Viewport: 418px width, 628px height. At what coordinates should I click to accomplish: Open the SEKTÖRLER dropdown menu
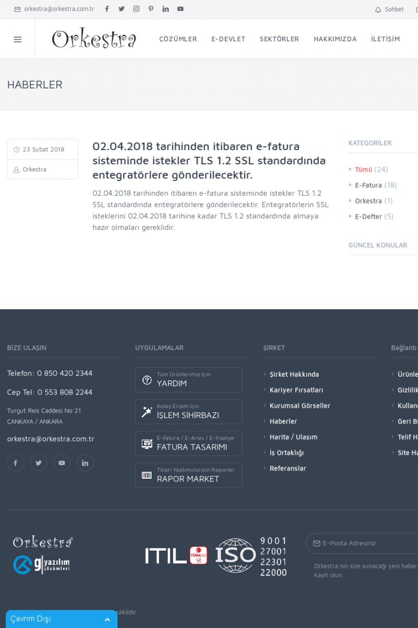point(280,39)
